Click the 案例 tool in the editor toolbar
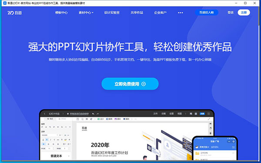This screenshot has height=163, width=261. click(109, 119)
